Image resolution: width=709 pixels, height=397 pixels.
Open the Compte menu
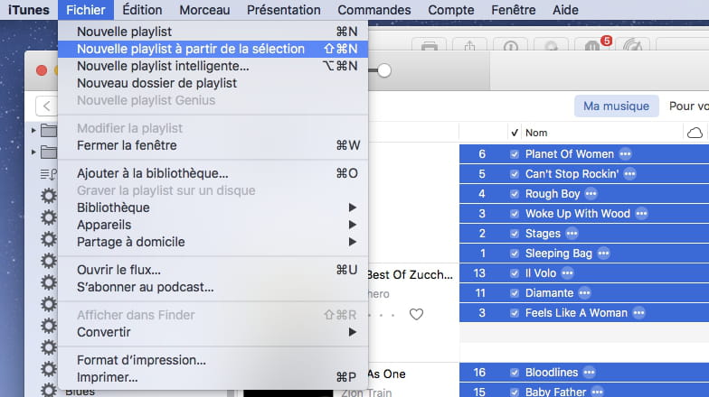click(450, 10)
